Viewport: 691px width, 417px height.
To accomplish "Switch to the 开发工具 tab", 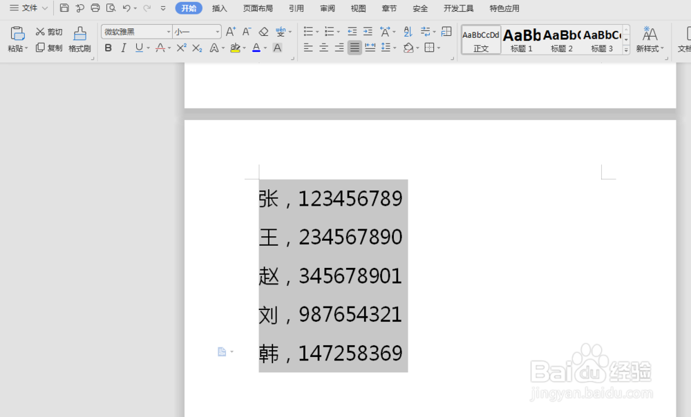I will [459, 8].
